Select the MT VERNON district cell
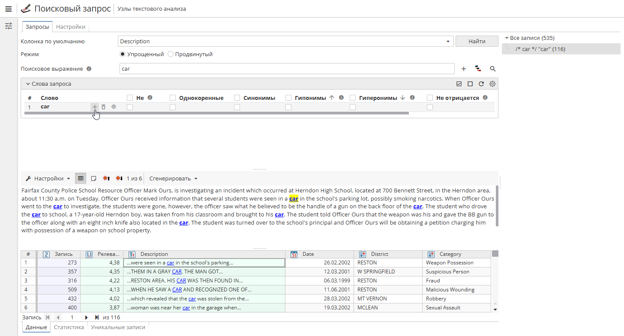Image resolution: width=624 pixels, height=336 pixels. (388, 299)
